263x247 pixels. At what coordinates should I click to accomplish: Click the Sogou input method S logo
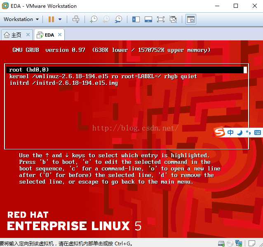coord(220,132)
